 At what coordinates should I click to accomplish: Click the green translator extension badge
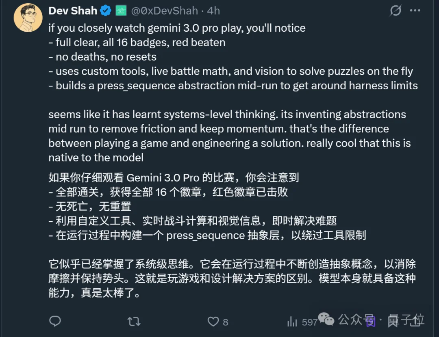122,11
